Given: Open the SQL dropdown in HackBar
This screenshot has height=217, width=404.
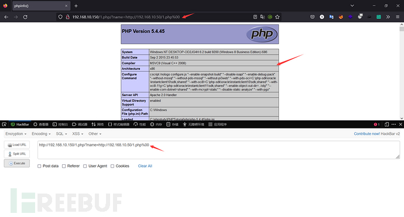Looking at the screenshot, I should (61, 134).
